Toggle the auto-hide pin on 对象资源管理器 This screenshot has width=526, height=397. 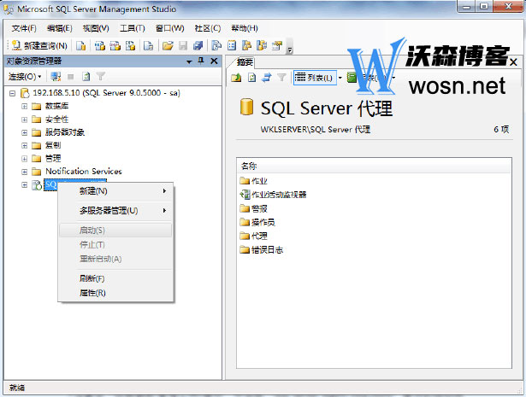pyautogui.click(x=201, y=61)
